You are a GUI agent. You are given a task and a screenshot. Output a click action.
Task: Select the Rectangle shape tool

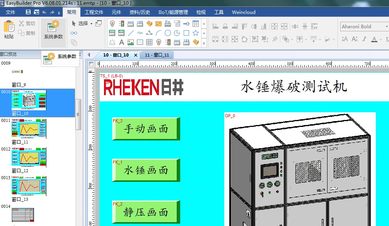186,33
